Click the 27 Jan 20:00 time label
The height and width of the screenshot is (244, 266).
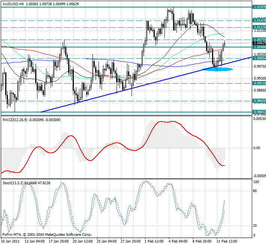131,241
